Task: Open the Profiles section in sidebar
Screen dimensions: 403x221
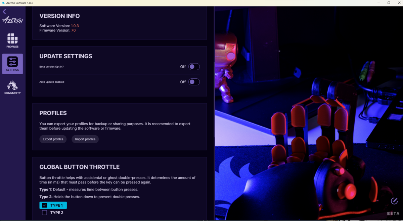Action: tap(12, 41)
